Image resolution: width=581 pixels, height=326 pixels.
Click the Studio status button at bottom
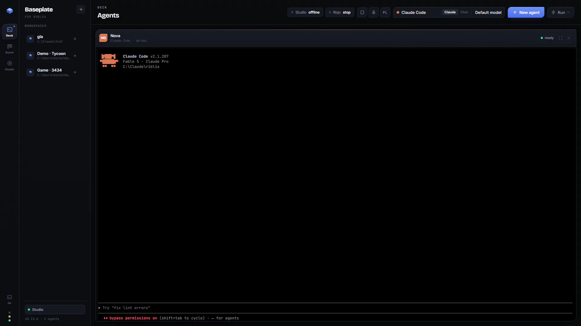(55, 310)
